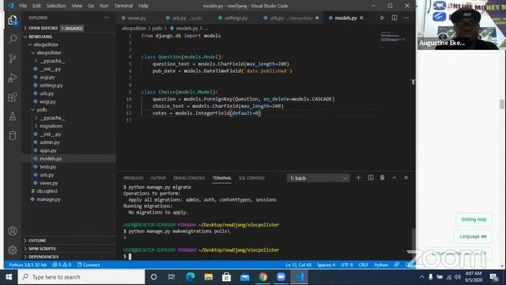The width and height of the screenshot is (506, 285).
Task: Open Explorer panel ellipsis menu
Action: [107, 17]
